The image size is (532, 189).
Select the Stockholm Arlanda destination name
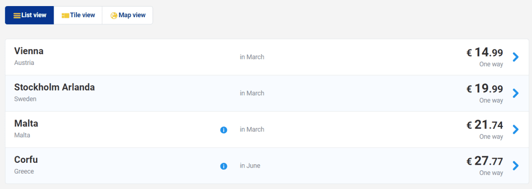click(54, 87)
